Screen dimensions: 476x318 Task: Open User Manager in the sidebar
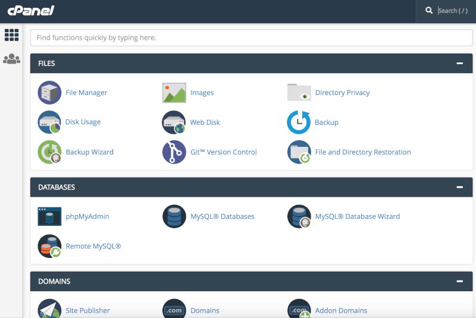click(x=12, y=59)
